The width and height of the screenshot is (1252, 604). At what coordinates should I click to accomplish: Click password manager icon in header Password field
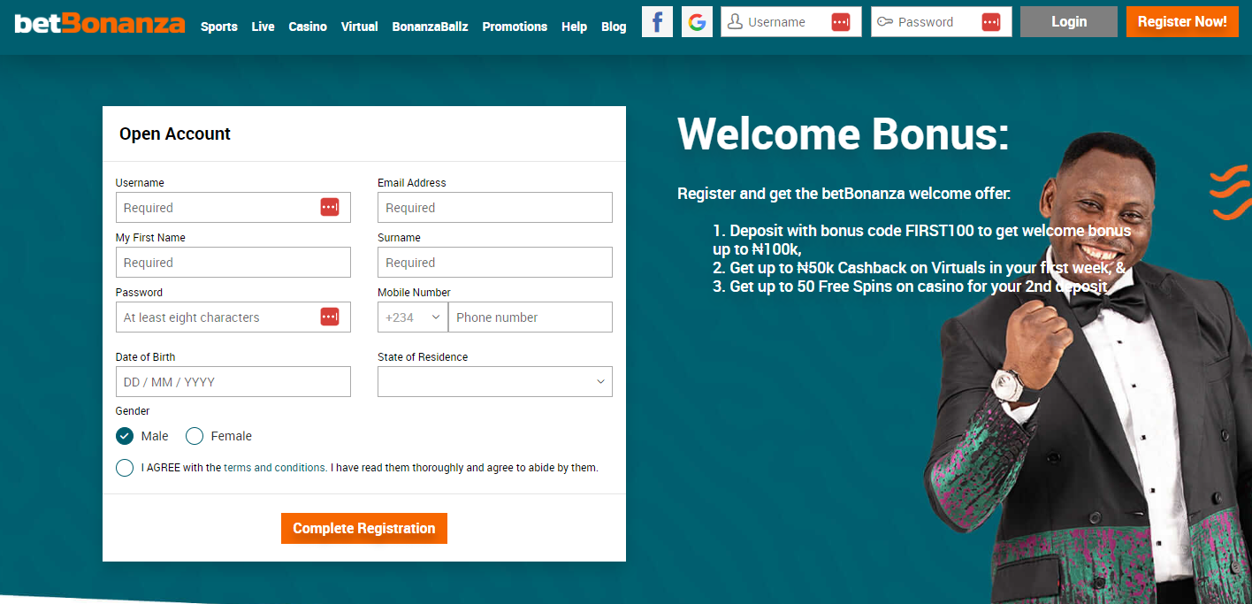pyautogui.click(x=990, y=22)
